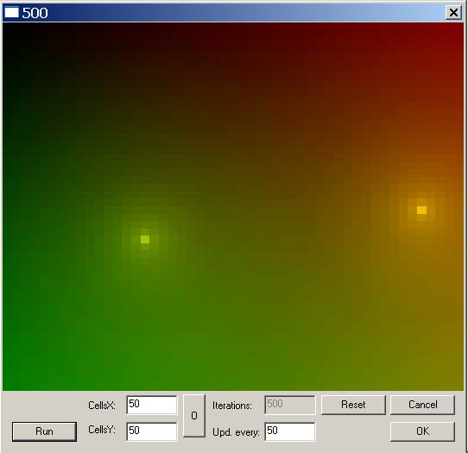Click the Run button
This screenshot has height=453, width=468.
44,431
